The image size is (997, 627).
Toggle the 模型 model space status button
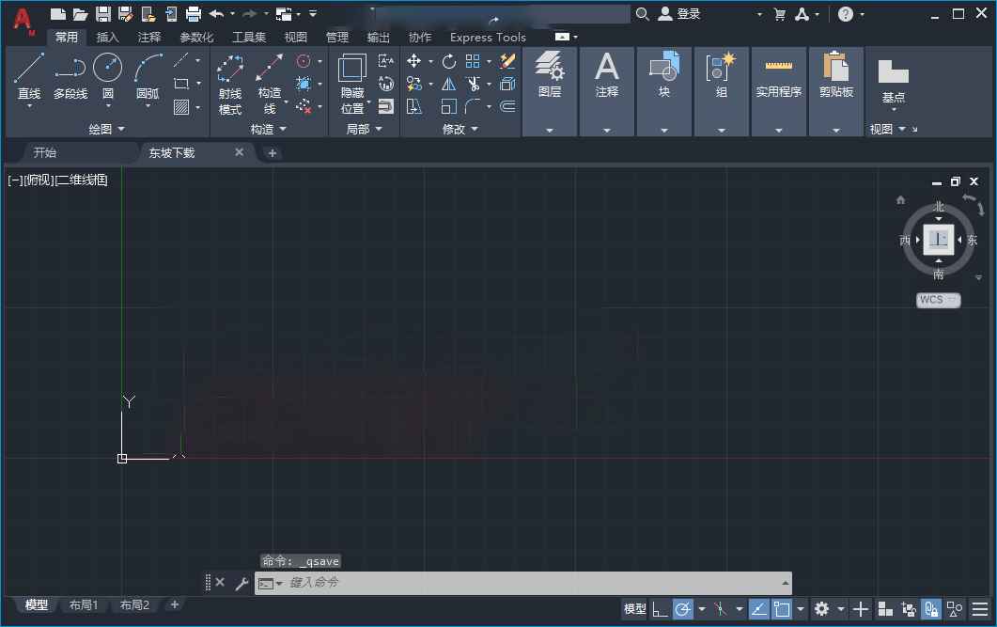(634, 609)
